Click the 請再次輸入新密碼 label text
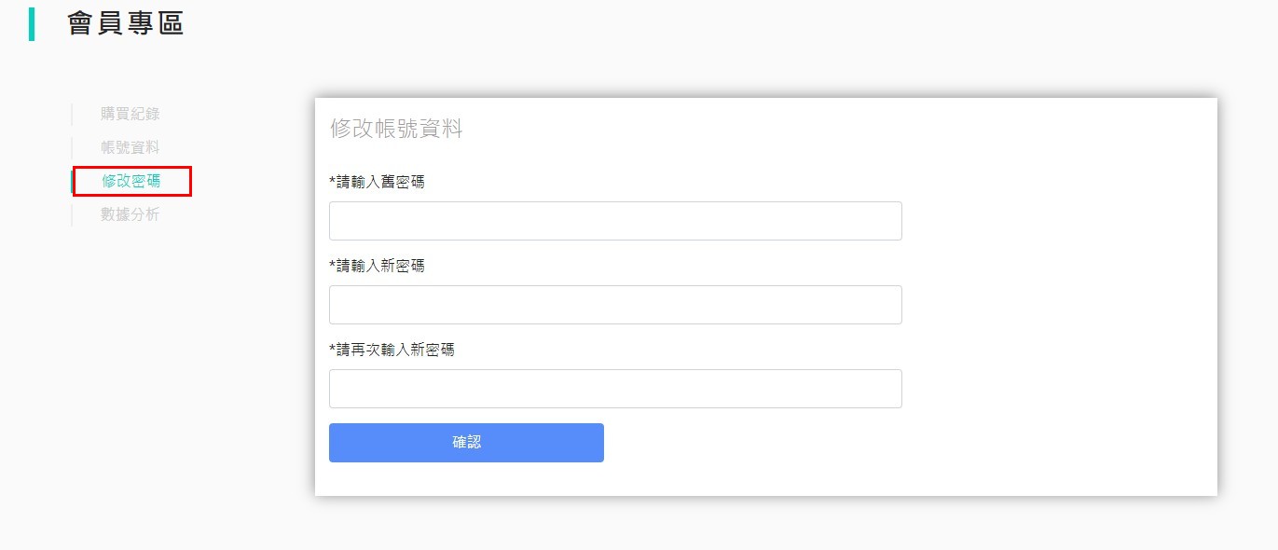Screen dimensions: 1278x550 395,350
